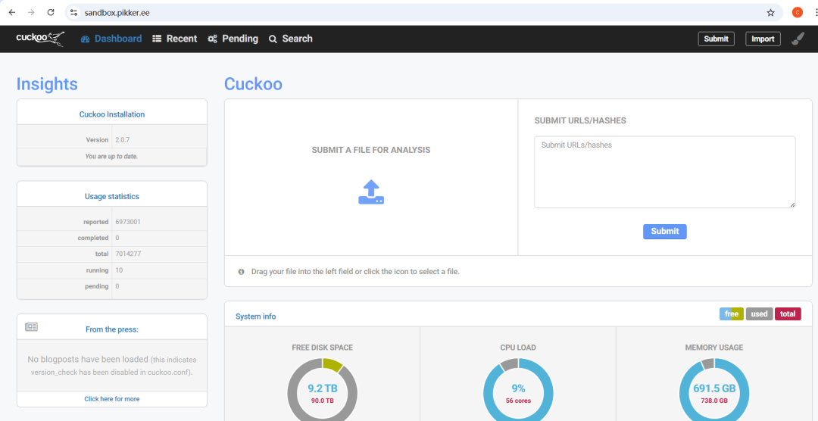The height and width of the screenshot is (421, 818).
Task: Select total count 7014277
Action: click(128, 254)
